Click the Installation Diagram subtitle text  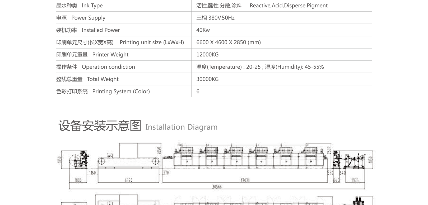click(181, 127)
